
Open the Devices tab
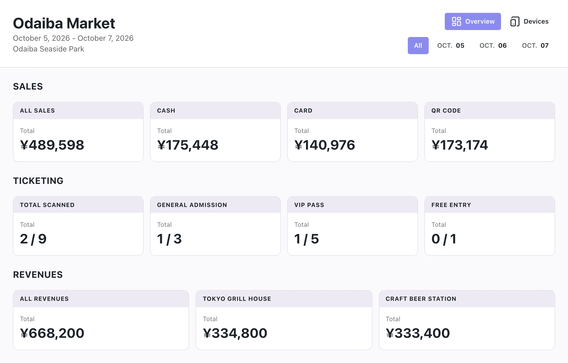click(x=529, y=21)
